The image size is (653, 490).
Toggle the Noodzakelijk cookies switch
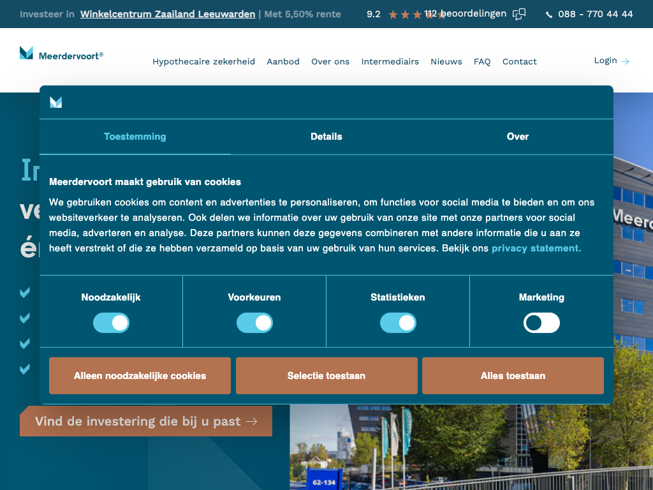[111, 323]
